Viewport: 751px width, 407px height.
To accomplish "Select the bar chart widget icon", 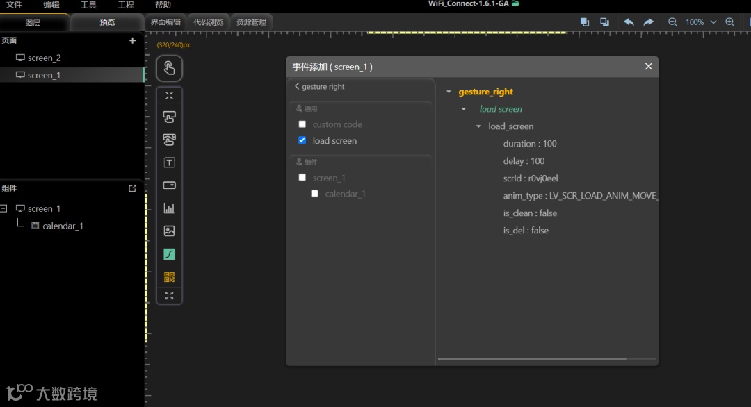I will click(x=169, y=208).
